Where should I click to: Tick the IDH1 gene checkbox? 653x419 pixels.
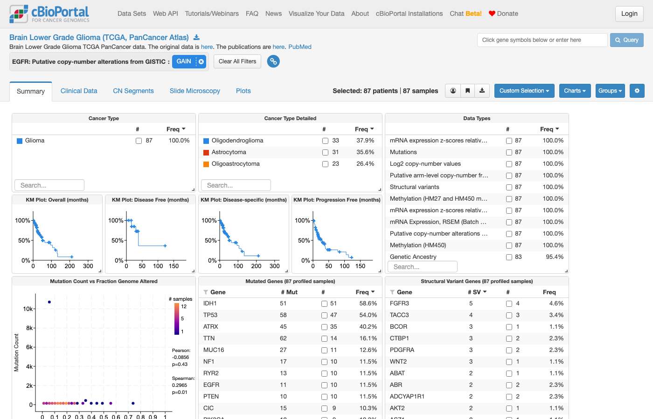click(324, 304)
